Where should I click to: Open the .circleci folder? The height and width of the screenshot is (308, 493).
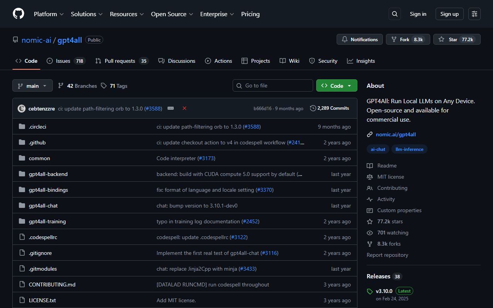click(x=37, y=127)
